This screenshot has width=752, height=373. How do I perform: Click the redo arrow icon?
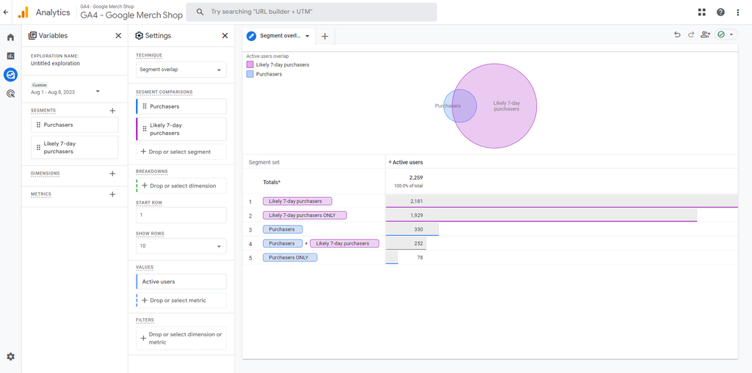click(x=691, y=34)
